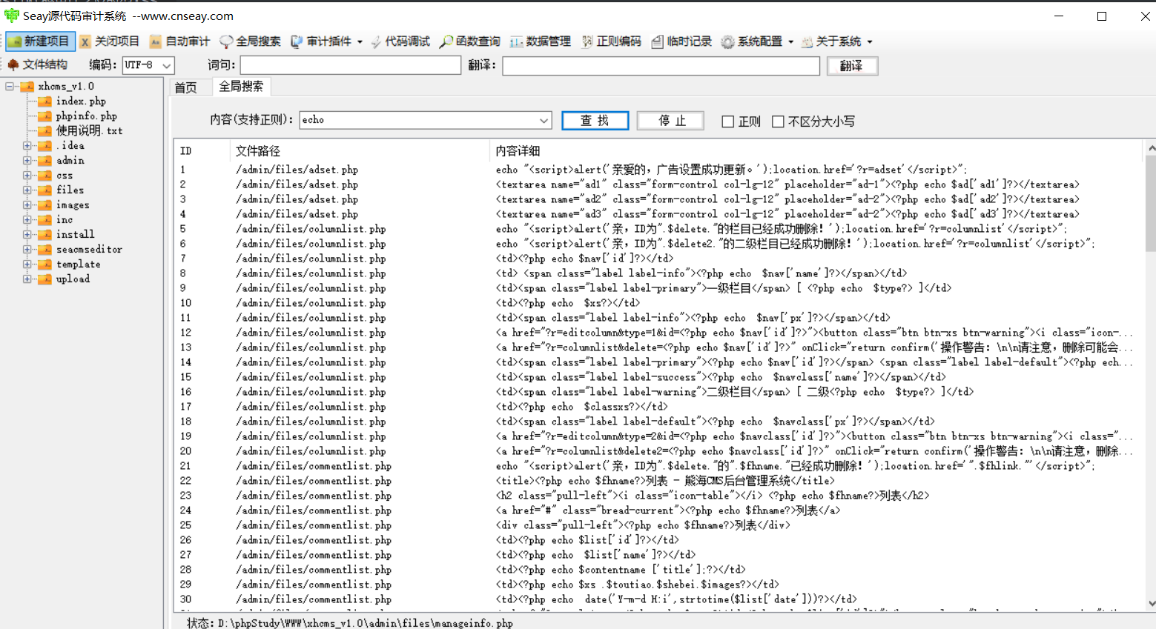Select result row 21 commentlist.php

click(658, 466)
